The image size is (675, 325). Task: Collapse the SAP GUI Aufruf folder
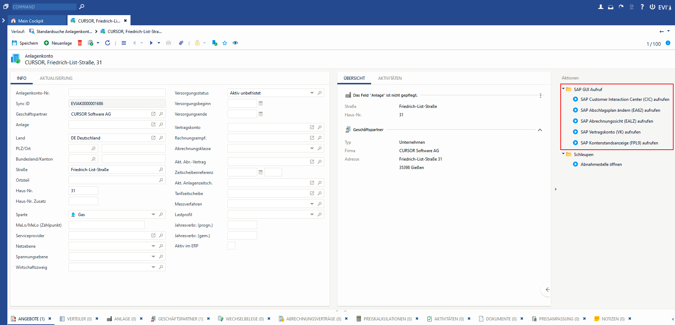563,89
